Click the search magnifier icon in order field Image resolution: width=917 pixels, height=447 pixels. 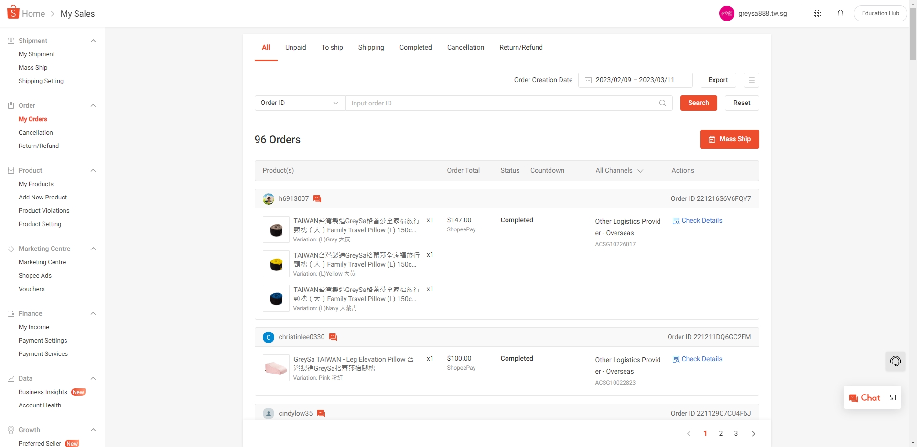point(662,103)
